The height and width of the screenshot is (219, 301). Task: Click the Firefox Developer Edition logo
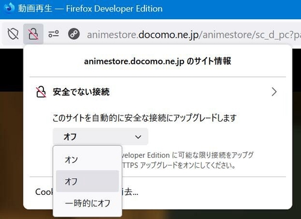click(x=9, y=7)
